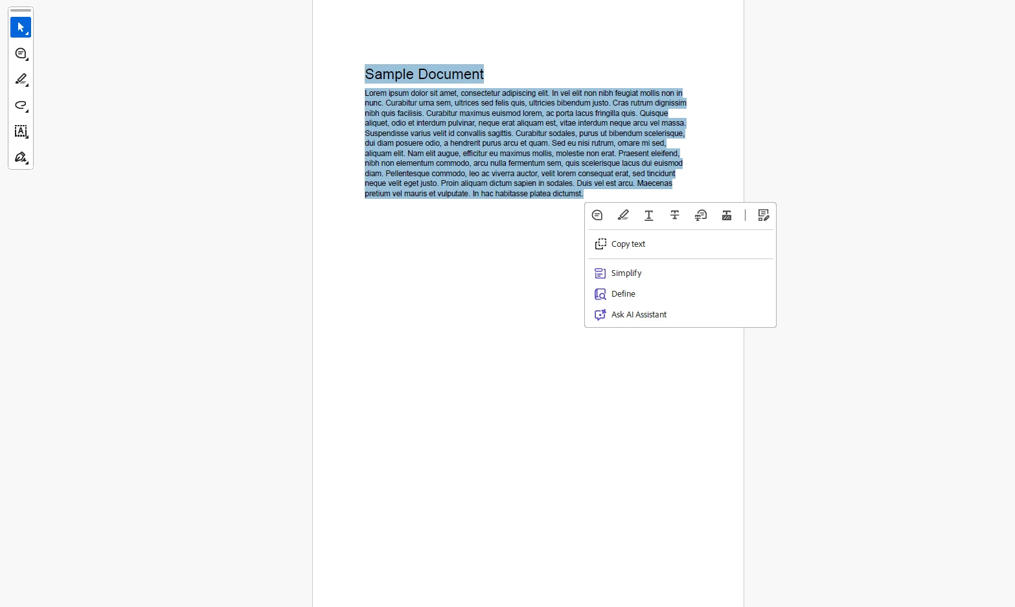Screen dimensions: 1015x607
Task: Click the text box tool with dashed border
Action: [21, 132]
